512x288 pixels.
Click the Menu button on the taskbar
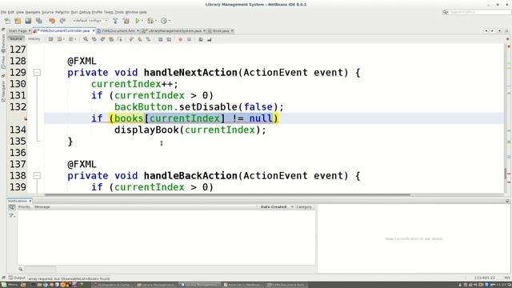pos(10,285)
